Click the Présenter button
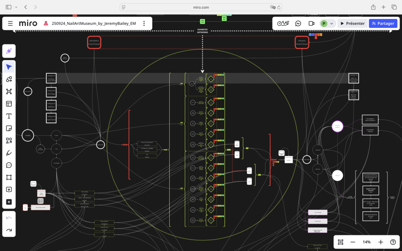Viewport: 402px width, 251px height. pyautogui.click(x=352, y=24)
